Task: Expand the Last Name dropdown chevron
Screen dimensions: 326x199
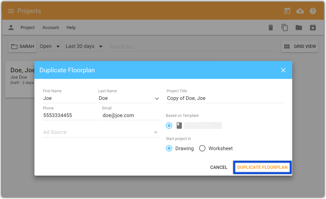Action: 157,99
